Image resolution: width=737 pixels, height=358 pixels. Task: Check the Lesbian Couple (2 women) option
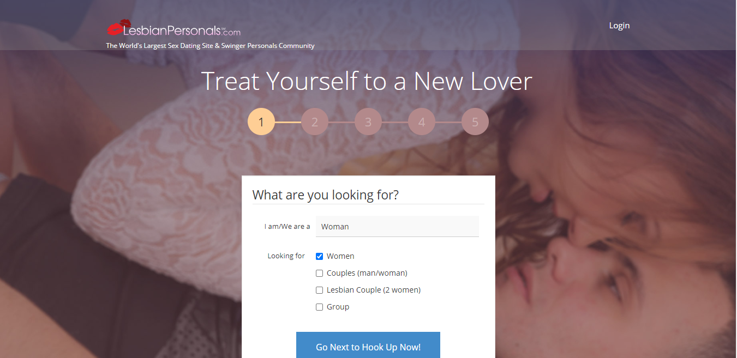pos(320,290)
